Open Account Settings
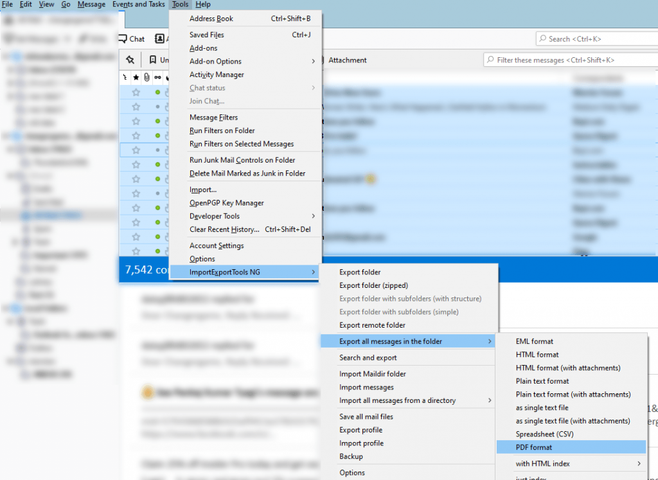The height and width of the screenshot is (480, 658). point(245,246)
